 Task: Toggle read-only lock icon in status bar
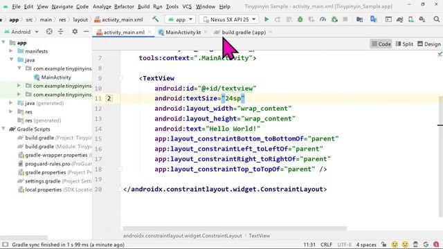click(x=383, y=244)
